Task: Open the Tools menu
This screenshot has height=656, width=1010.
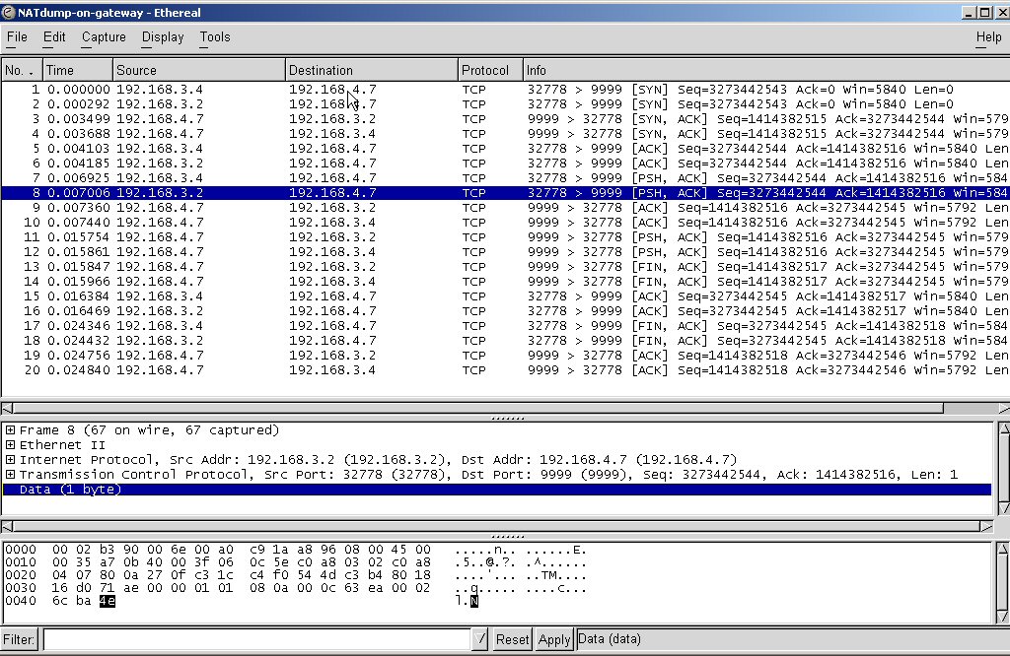Action: click(x=215, y=37)
